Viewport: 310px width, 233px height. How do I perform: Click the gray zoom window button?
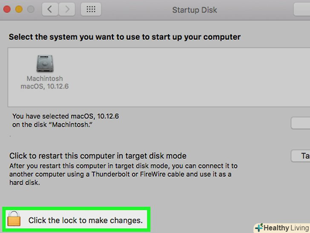pyautogui.click(x=31, y=9)
